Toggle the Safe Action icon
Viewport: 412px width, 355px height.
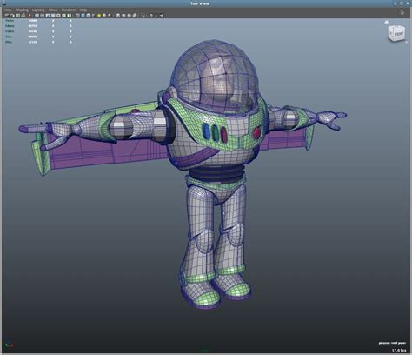point(63,16)
